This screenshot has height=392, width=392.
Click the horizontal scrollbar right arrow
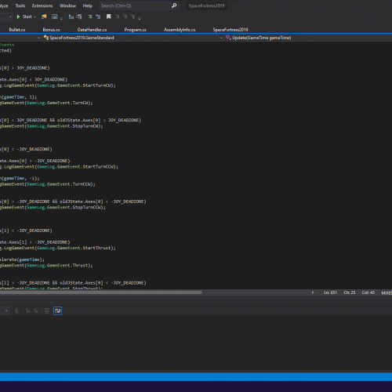[313, 292]
